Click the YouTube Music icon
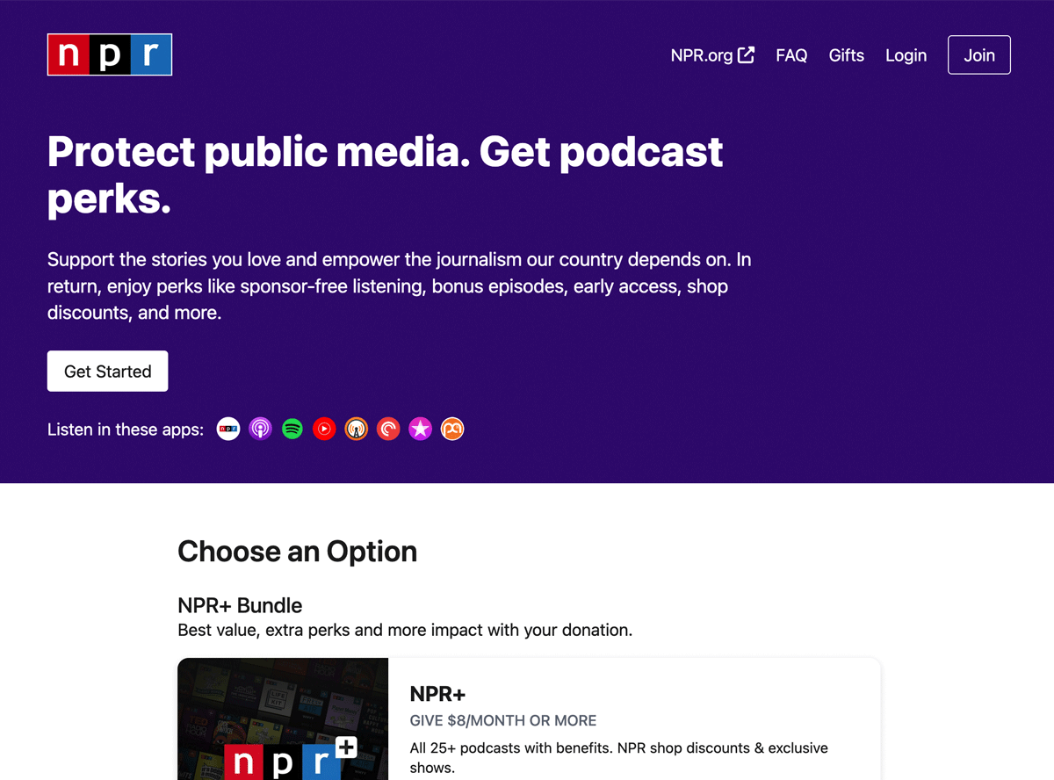 pyautogui.click(x=324, y=429)
